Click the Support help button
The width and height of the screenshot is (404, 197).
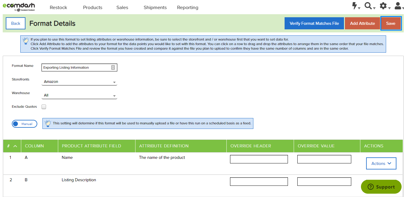[381, 187]
